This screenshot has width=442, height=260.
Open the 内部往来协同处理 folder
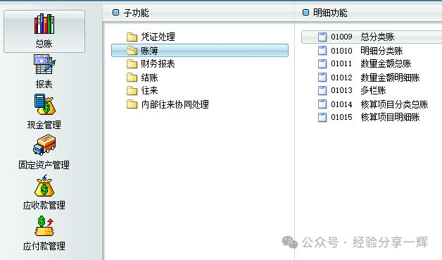168,104
